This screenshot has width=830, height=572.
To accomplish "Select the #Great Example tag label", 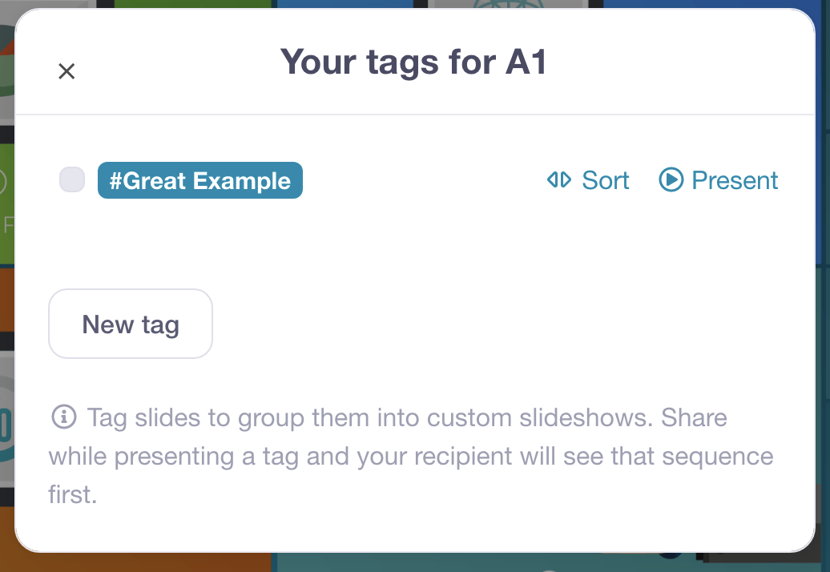I will pos(200,180).
